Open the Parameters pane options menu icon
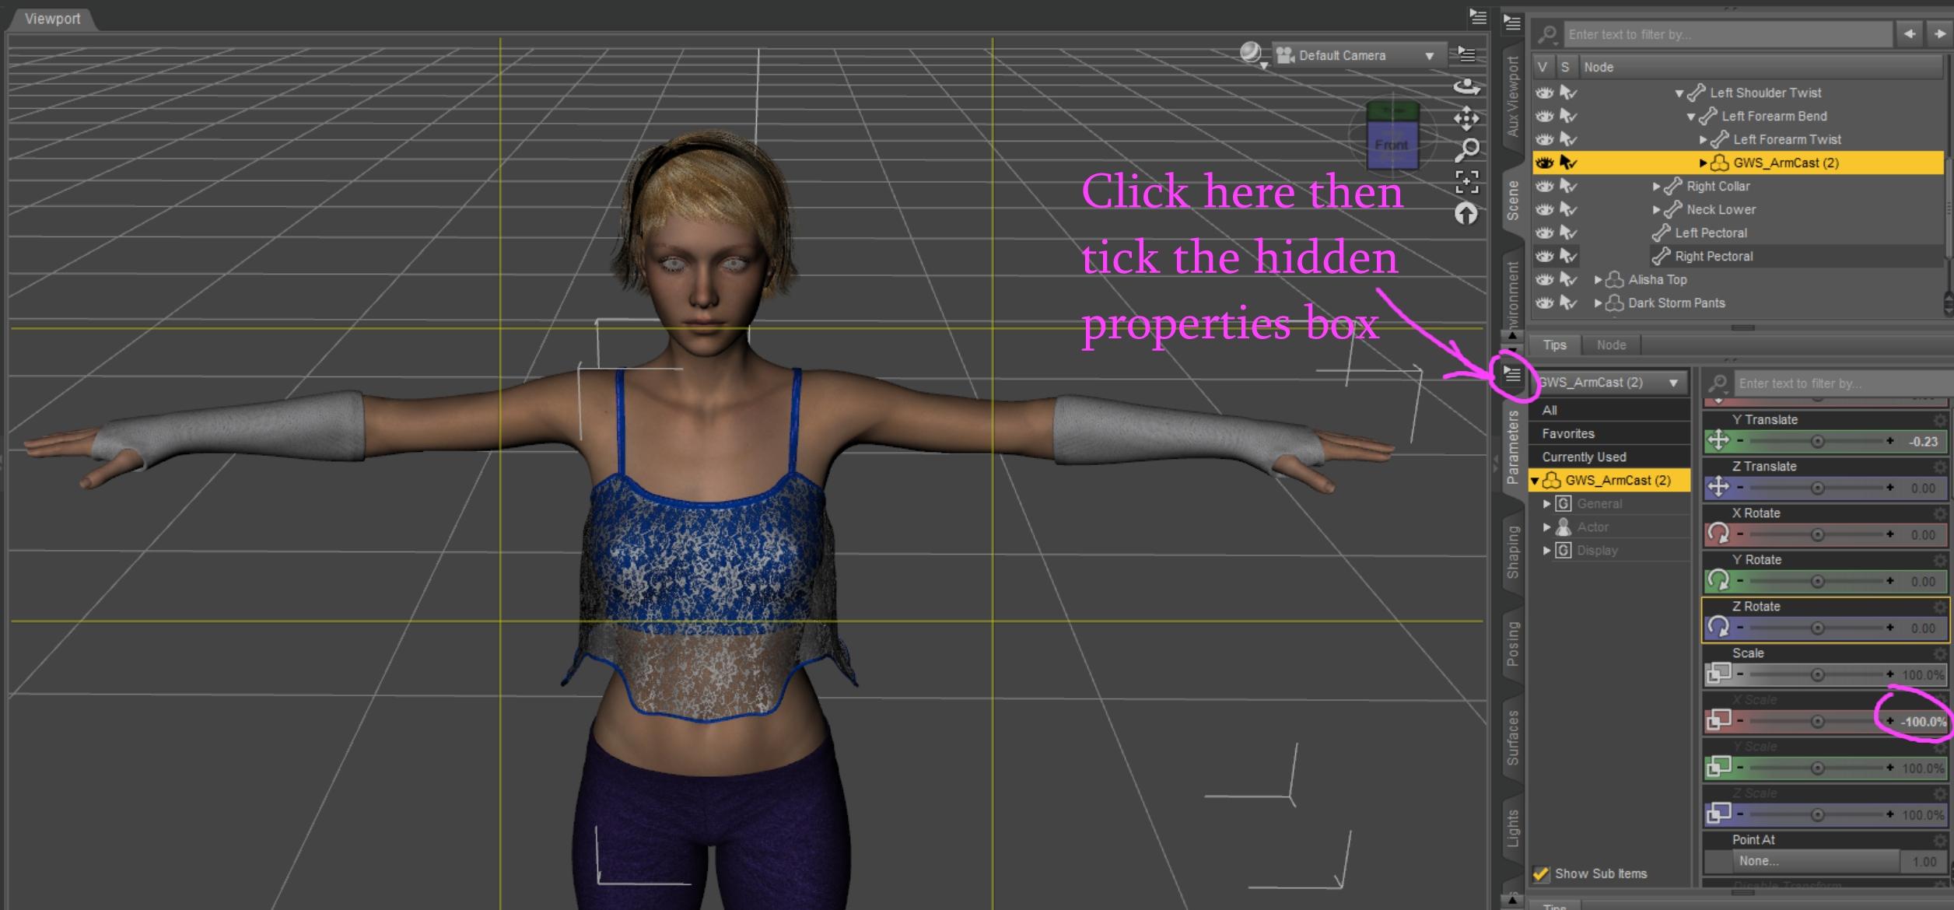Viewport: 1954px width, 910px height. tap(1511, 374)
